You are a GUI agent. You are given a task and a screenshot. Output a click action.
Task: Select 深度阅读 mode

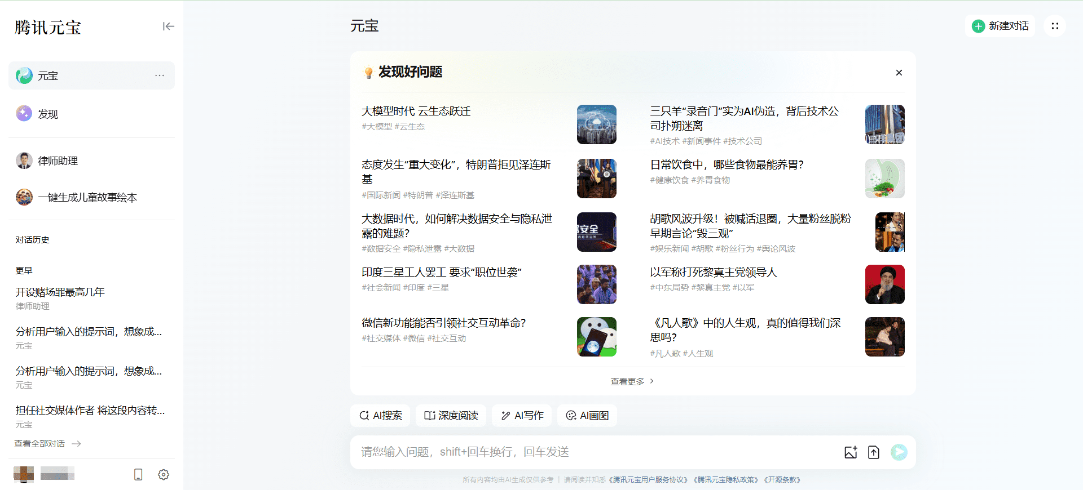coord(451,416)
